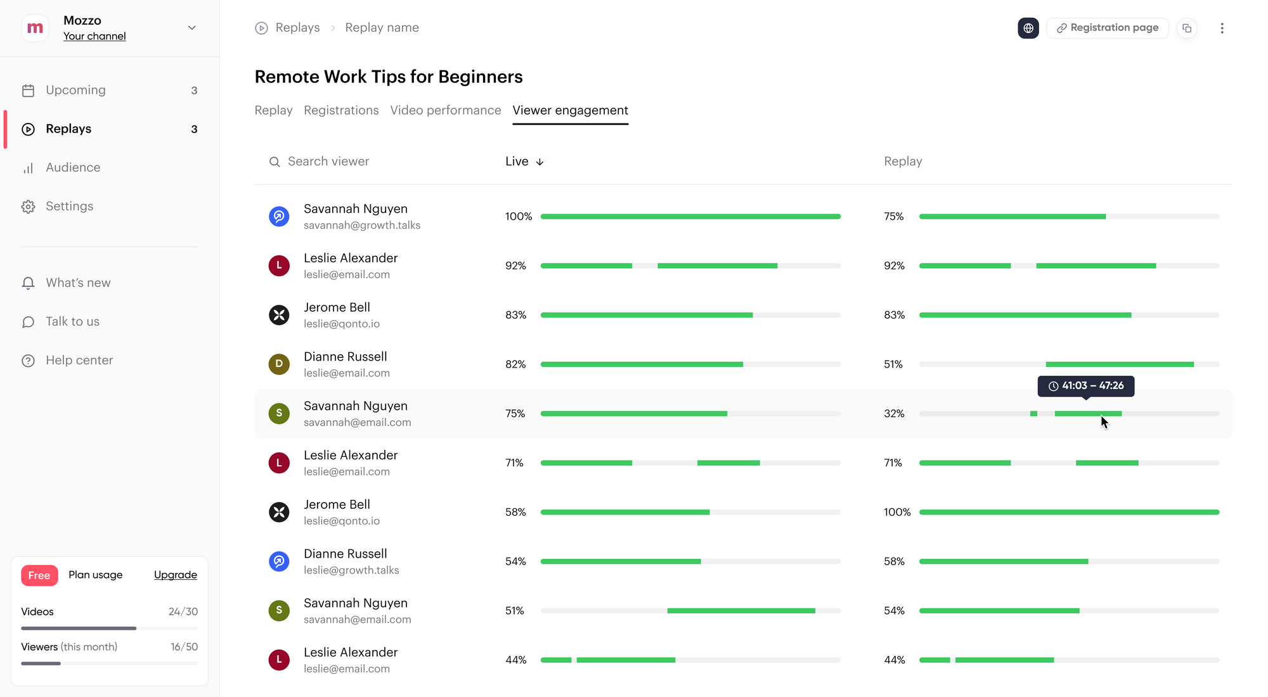This screenshot has height=697, width=1268.
Task: Click the Mozzo logo icon
Action: pos(36,28)
